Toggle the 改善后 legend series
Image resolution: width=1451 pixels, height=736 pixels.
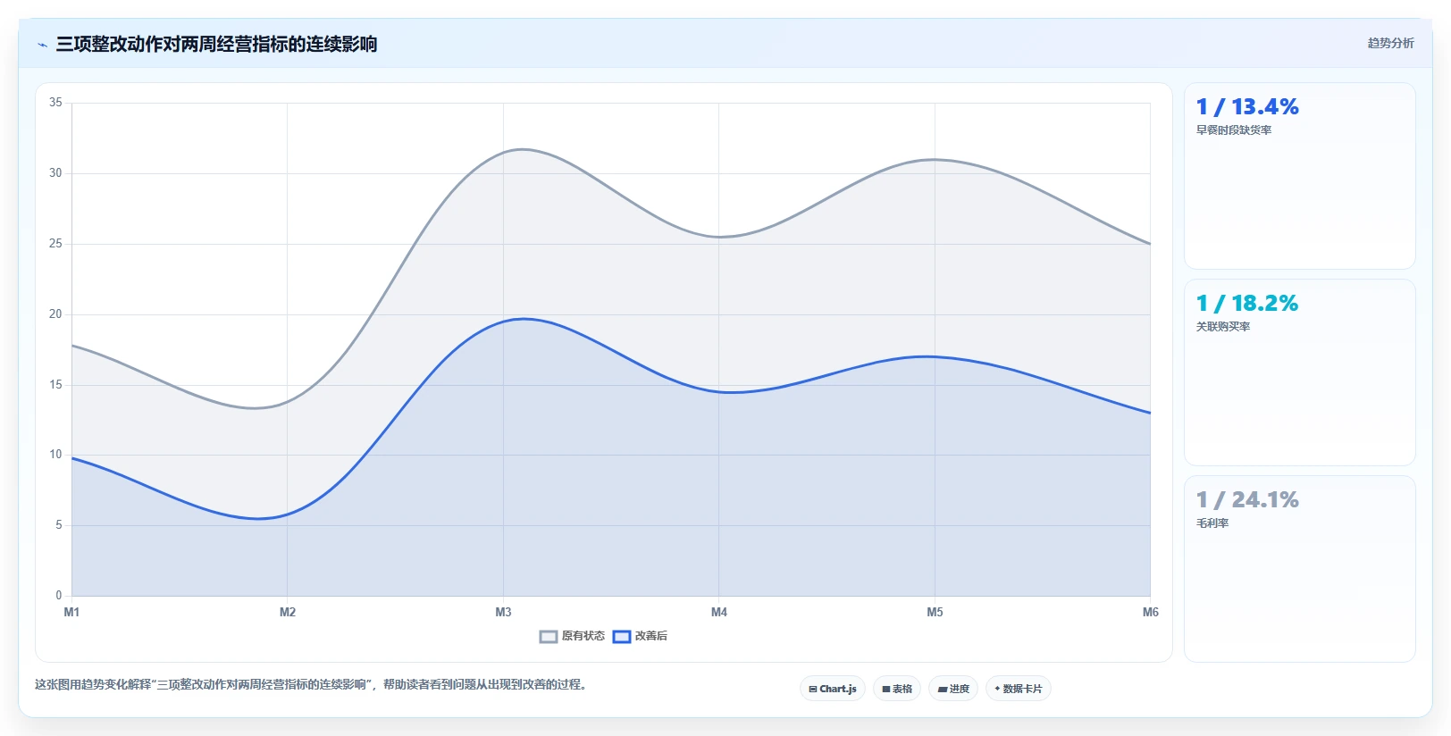pyautogui.click(x=640, y=636)
